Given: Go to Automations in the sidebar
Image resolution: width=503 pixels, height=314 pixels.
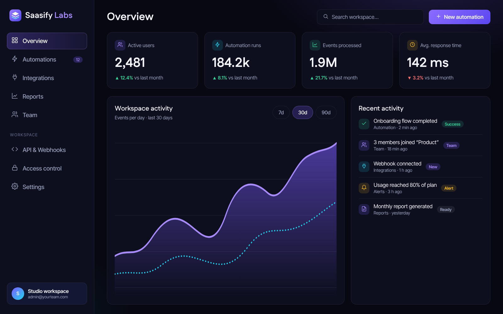Looking at the screenshot, I should pos(47,59).
